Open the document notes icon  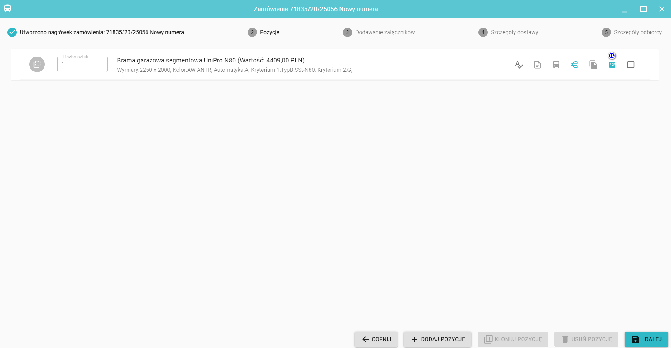538,65
